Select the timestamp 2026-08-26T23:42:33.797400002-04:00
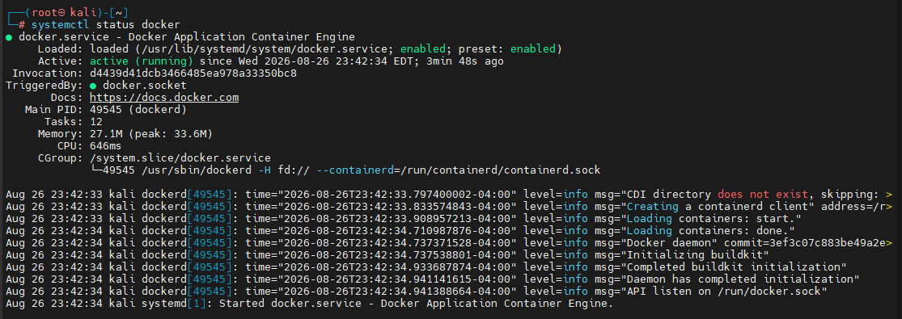The image size is (902, 319). pyautogui.click(x=397, y=195)
